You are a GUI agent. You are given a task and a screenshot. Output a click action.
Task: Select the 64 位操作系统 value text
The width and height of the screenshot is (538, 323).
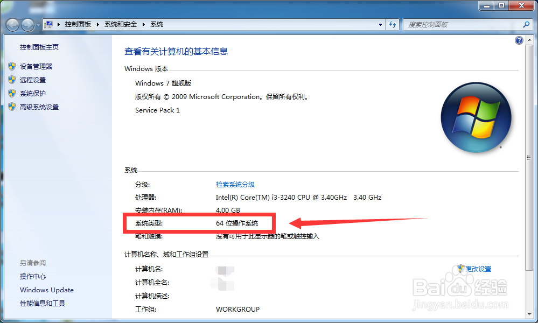[237, 223]
